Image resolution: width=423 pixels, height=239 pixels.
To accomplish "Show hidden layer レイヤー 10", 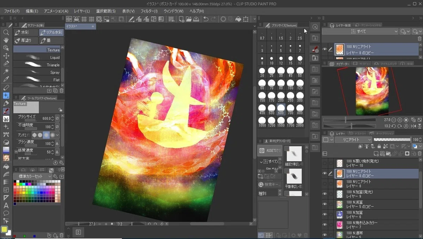I will [325, 163].
